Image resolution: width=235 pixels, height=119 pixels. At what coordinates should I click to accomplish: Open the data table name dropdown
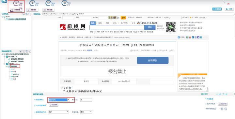point(59,100)
